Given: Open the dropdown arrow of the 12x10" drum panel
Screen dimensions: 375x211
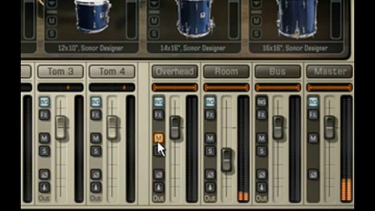Looking at the screenshot, I should [x=52, y=4].
